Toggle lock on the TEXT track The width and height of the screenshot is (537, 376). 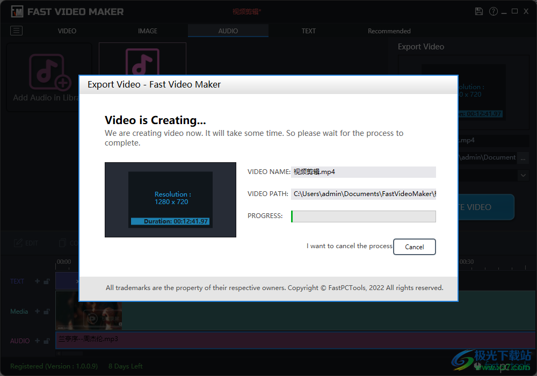(47, 281)
